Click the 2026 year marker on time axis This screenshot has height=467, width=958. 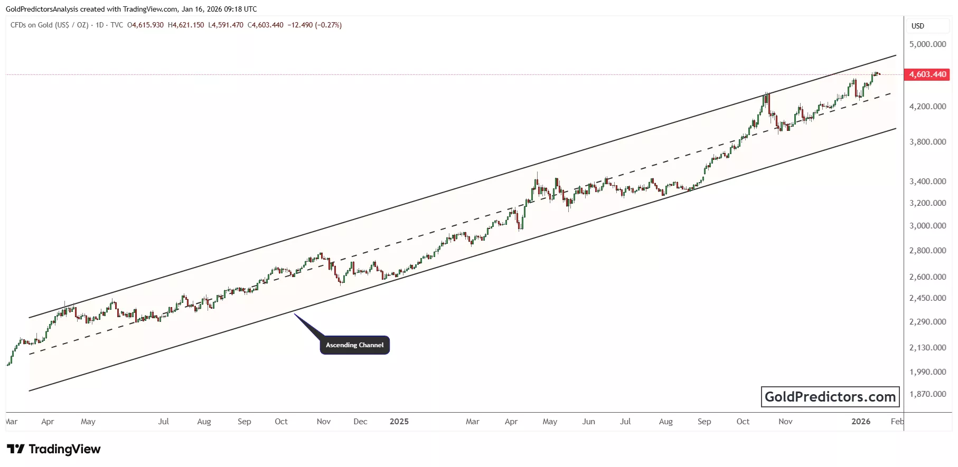click(x=861, y=421)
